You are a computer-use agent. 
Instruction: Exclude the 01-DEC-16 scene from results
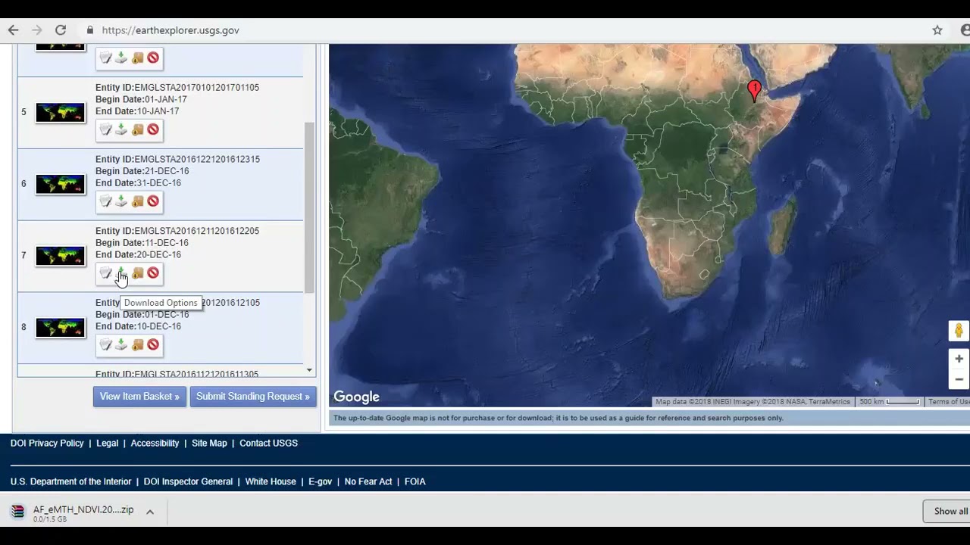[x=153, y=345]
